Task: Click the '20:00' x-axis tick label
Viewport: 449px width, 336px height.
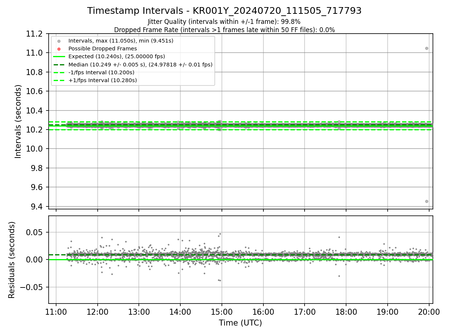Action: tap(429, 312)
